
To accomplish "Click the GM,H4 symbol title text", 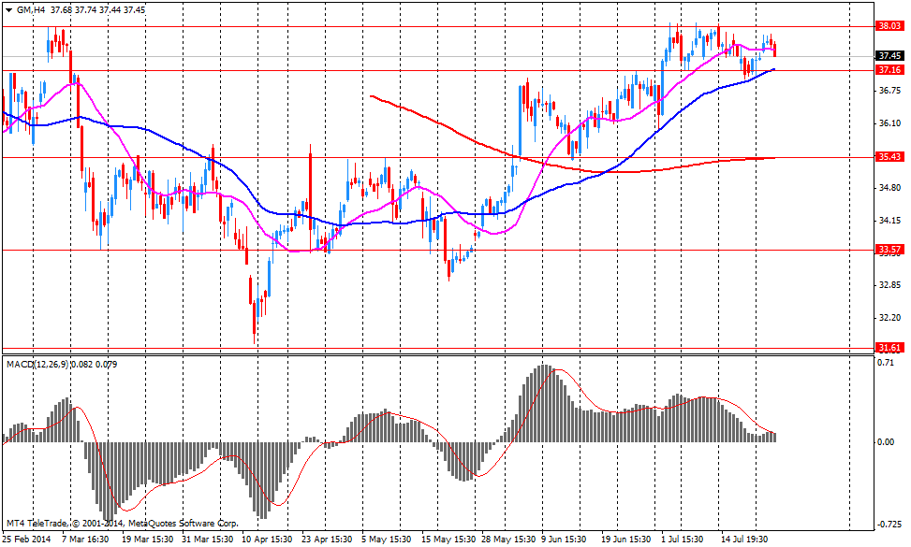I will click(x=29, y=10).
